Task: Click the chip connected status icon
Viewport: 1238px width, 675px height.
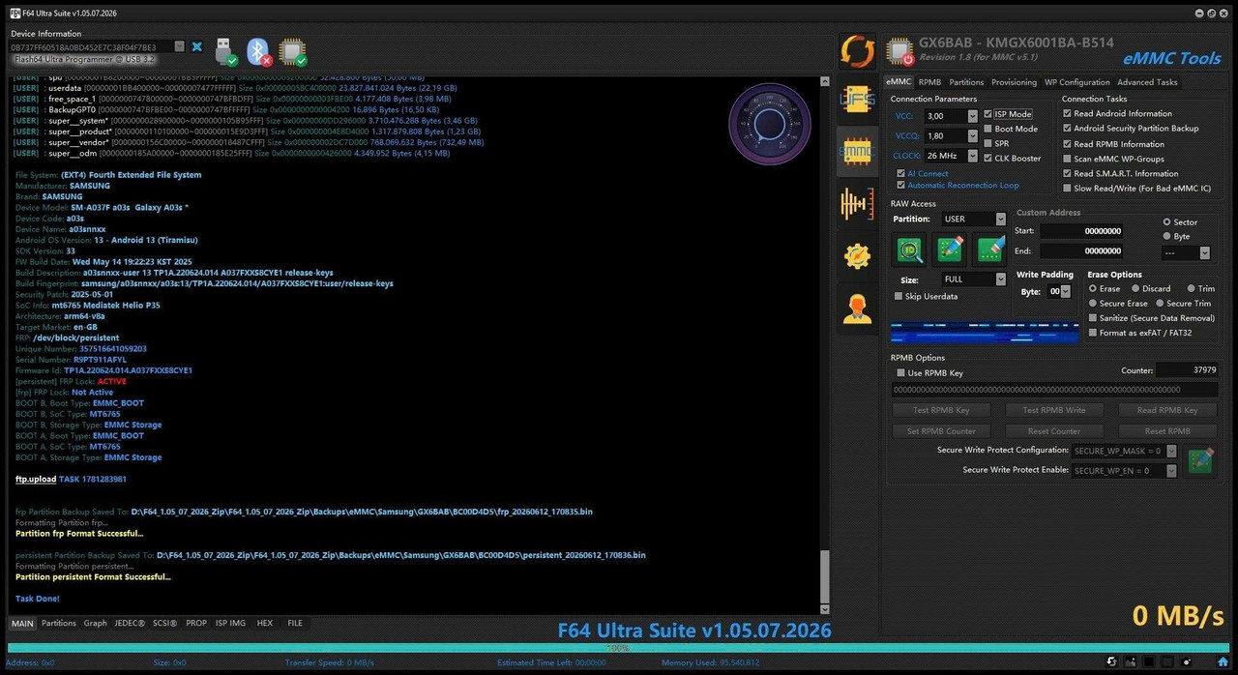Action: (x=293, y=52)
